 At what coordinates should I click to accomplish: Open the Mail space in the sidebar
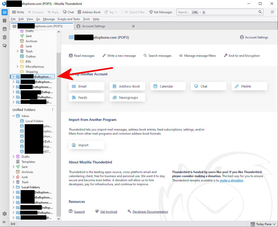5,12
